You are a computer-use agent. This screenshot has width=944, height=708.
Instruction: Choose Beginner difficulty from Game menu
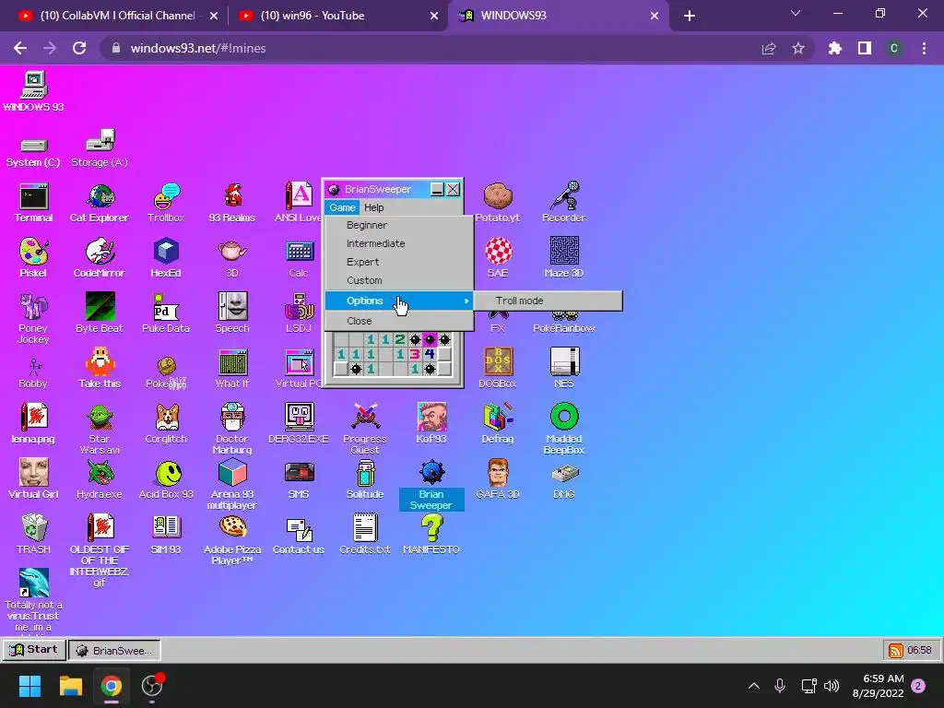click(398, 225)
